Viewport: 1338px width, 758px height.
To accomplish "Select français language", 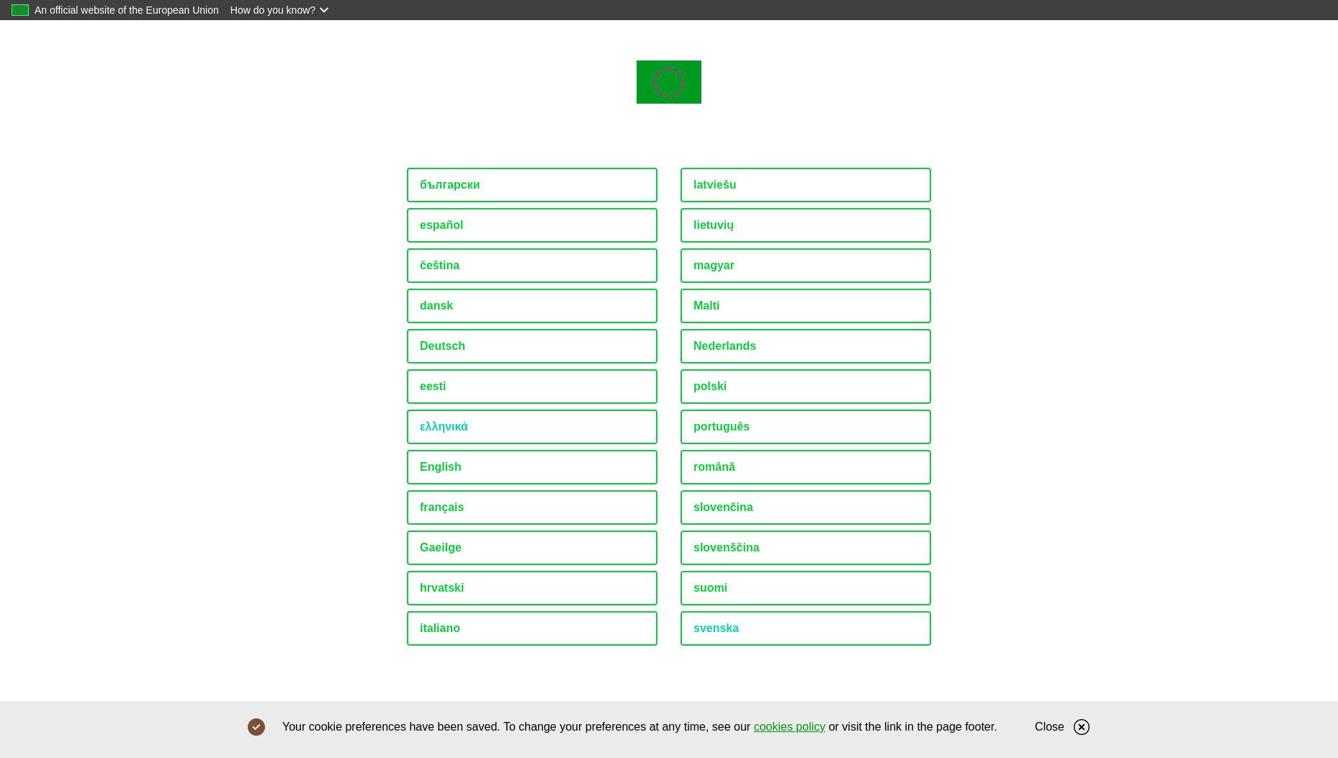I will pos(532,507).
